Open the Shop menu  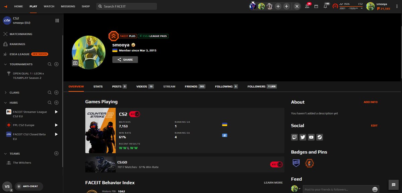coord(86,6)
